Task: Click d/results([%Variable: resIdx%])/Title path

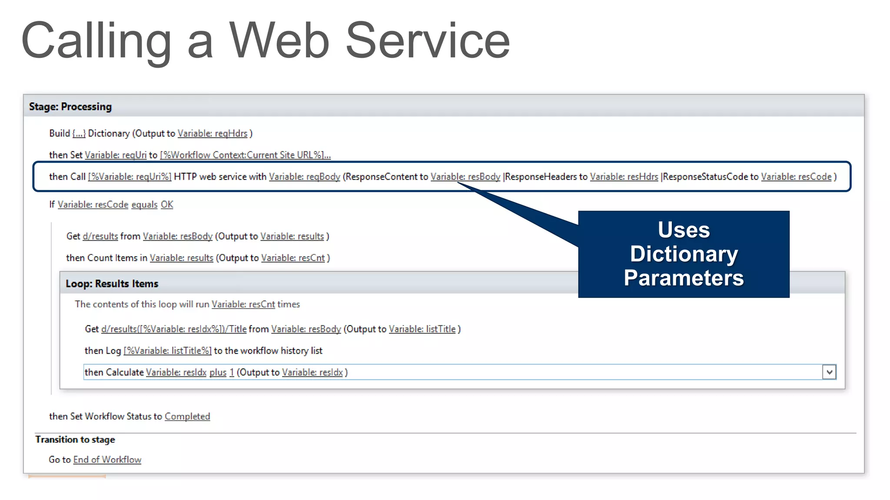Action: click(174, 329)
